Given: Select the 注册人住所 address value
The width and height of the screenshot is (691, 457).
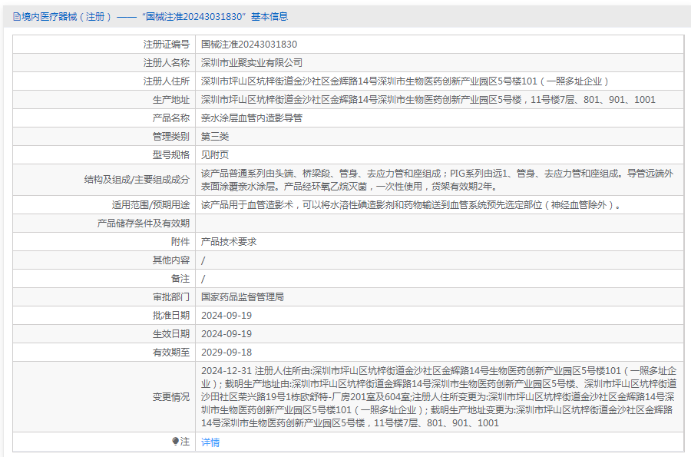Looking at the screenshot, I should 405,81.
